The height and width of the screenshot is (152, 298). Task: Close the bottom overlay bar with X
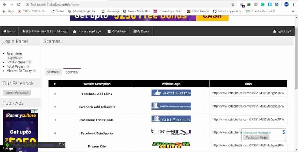click(63, 145)
